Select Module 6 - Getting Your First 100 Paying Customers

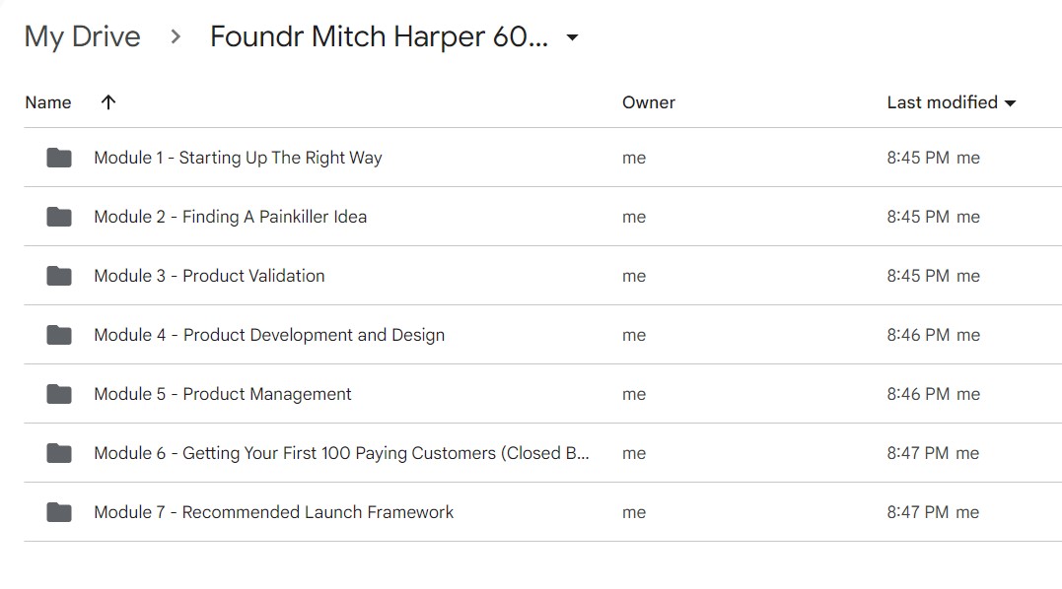click(x=341, y=453)
